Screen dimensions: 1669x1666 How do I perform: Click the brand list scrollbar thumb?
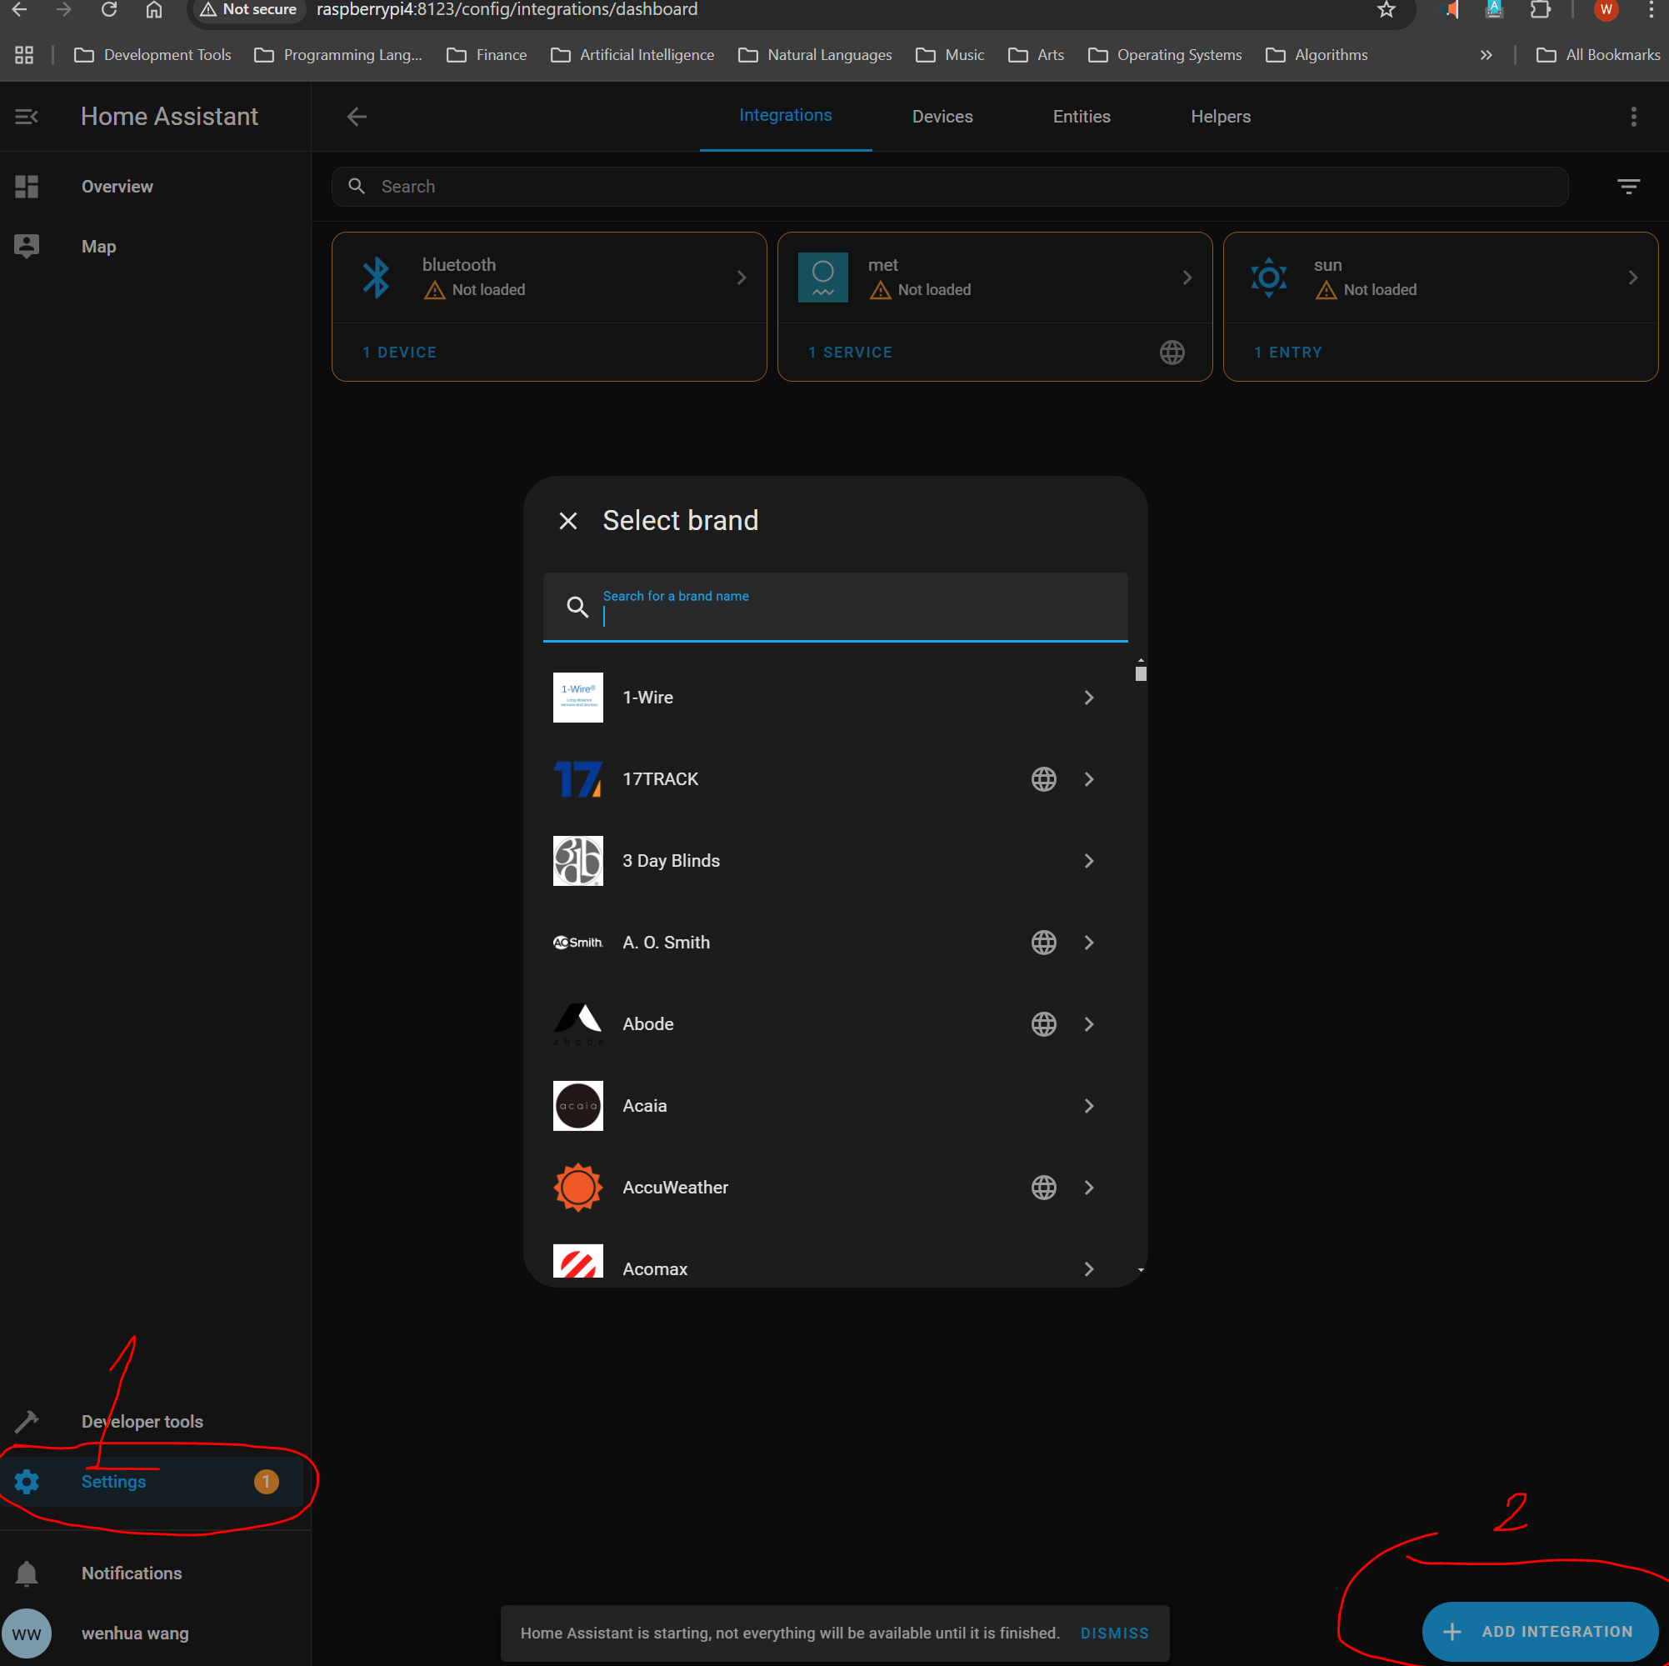click(x=1141, y=673)
